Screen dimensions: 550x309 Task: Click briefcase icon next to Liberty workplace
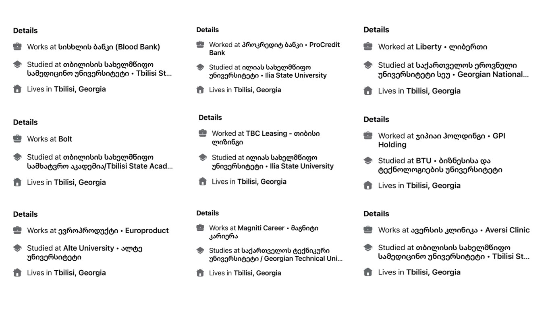pyautogui.click(x=368, y=46)
